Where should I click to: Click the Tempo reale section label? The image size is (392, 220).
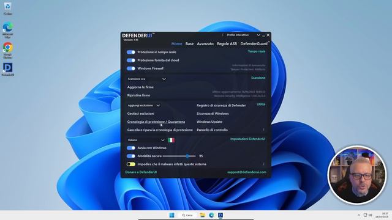click(x=257, y=51)
